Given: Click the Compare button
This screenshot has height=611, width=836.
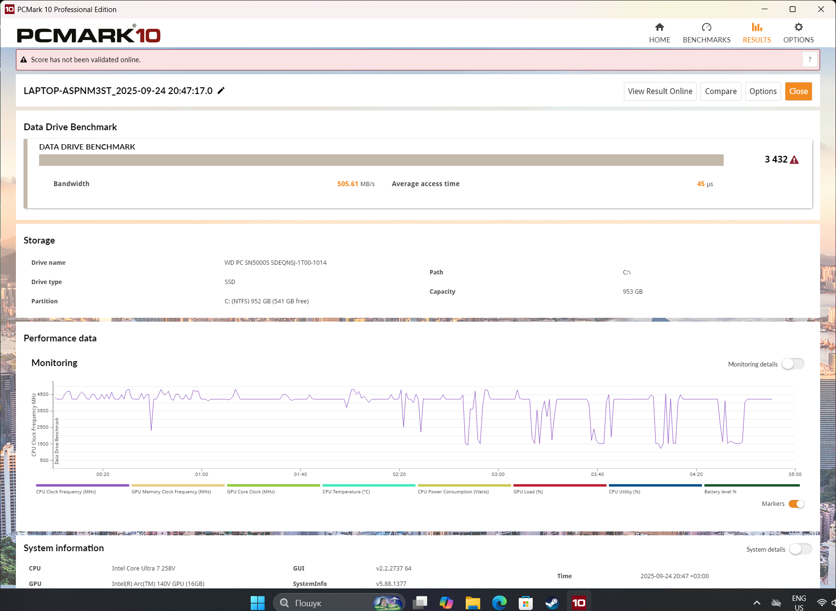Looking at the screenshot, I should [721, 91].
